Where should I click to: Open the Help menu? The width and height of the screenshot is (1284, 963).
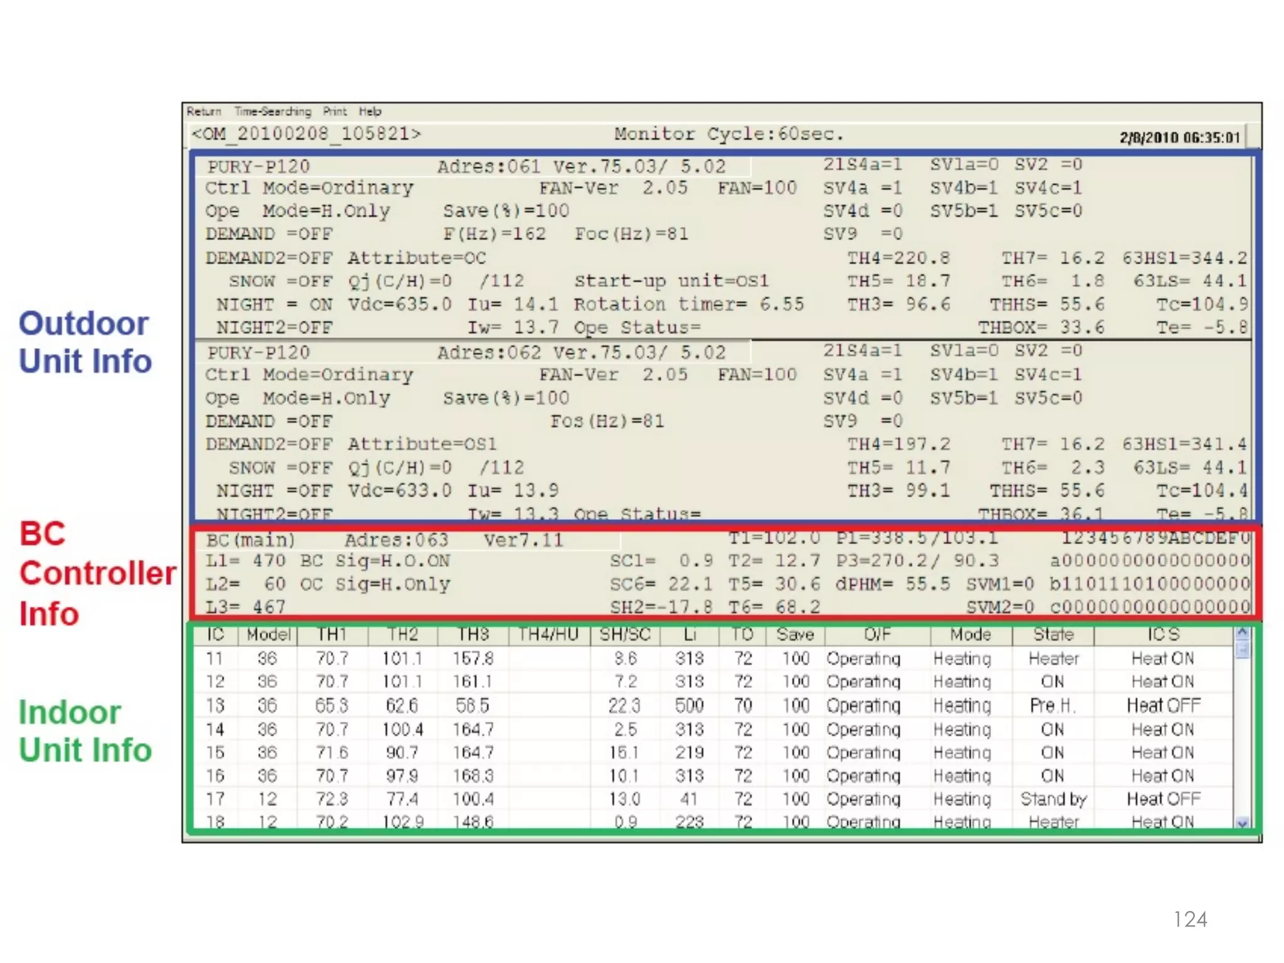click(x=370, y=112)
